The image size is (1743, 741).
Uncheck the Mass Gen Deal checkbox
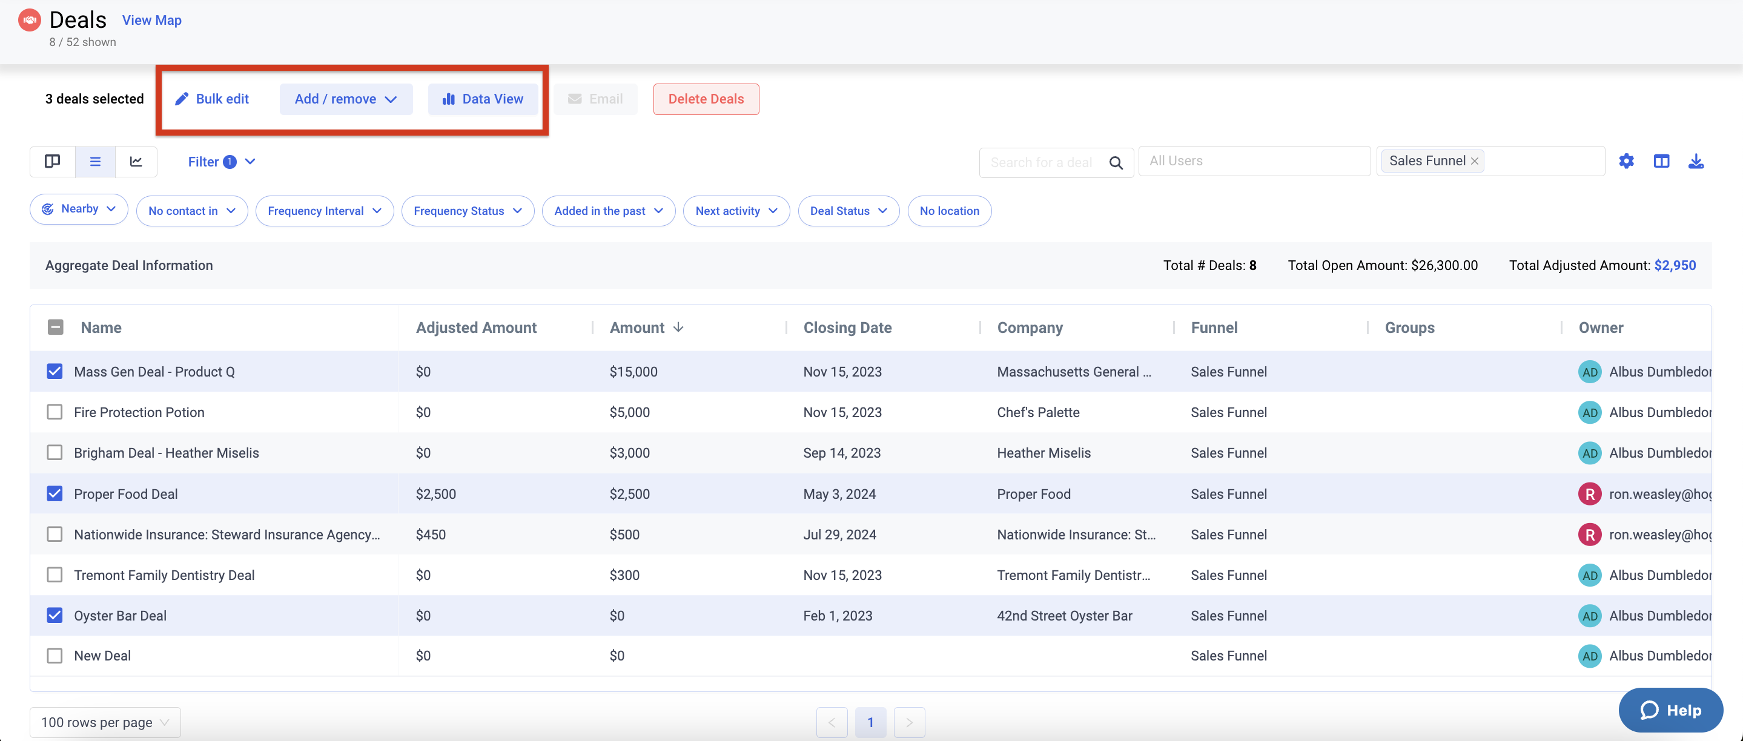click(55, 371)
